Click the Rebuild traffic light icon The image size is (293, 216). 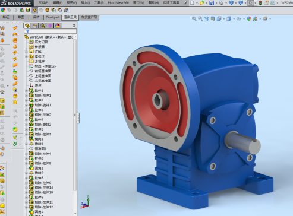coord(260,3)
